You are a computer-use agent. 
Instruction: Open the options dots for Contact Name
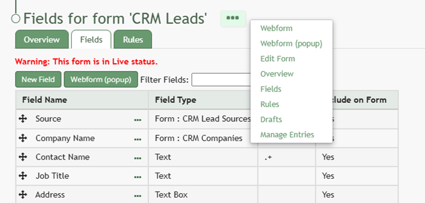click(x=137, y=158)
